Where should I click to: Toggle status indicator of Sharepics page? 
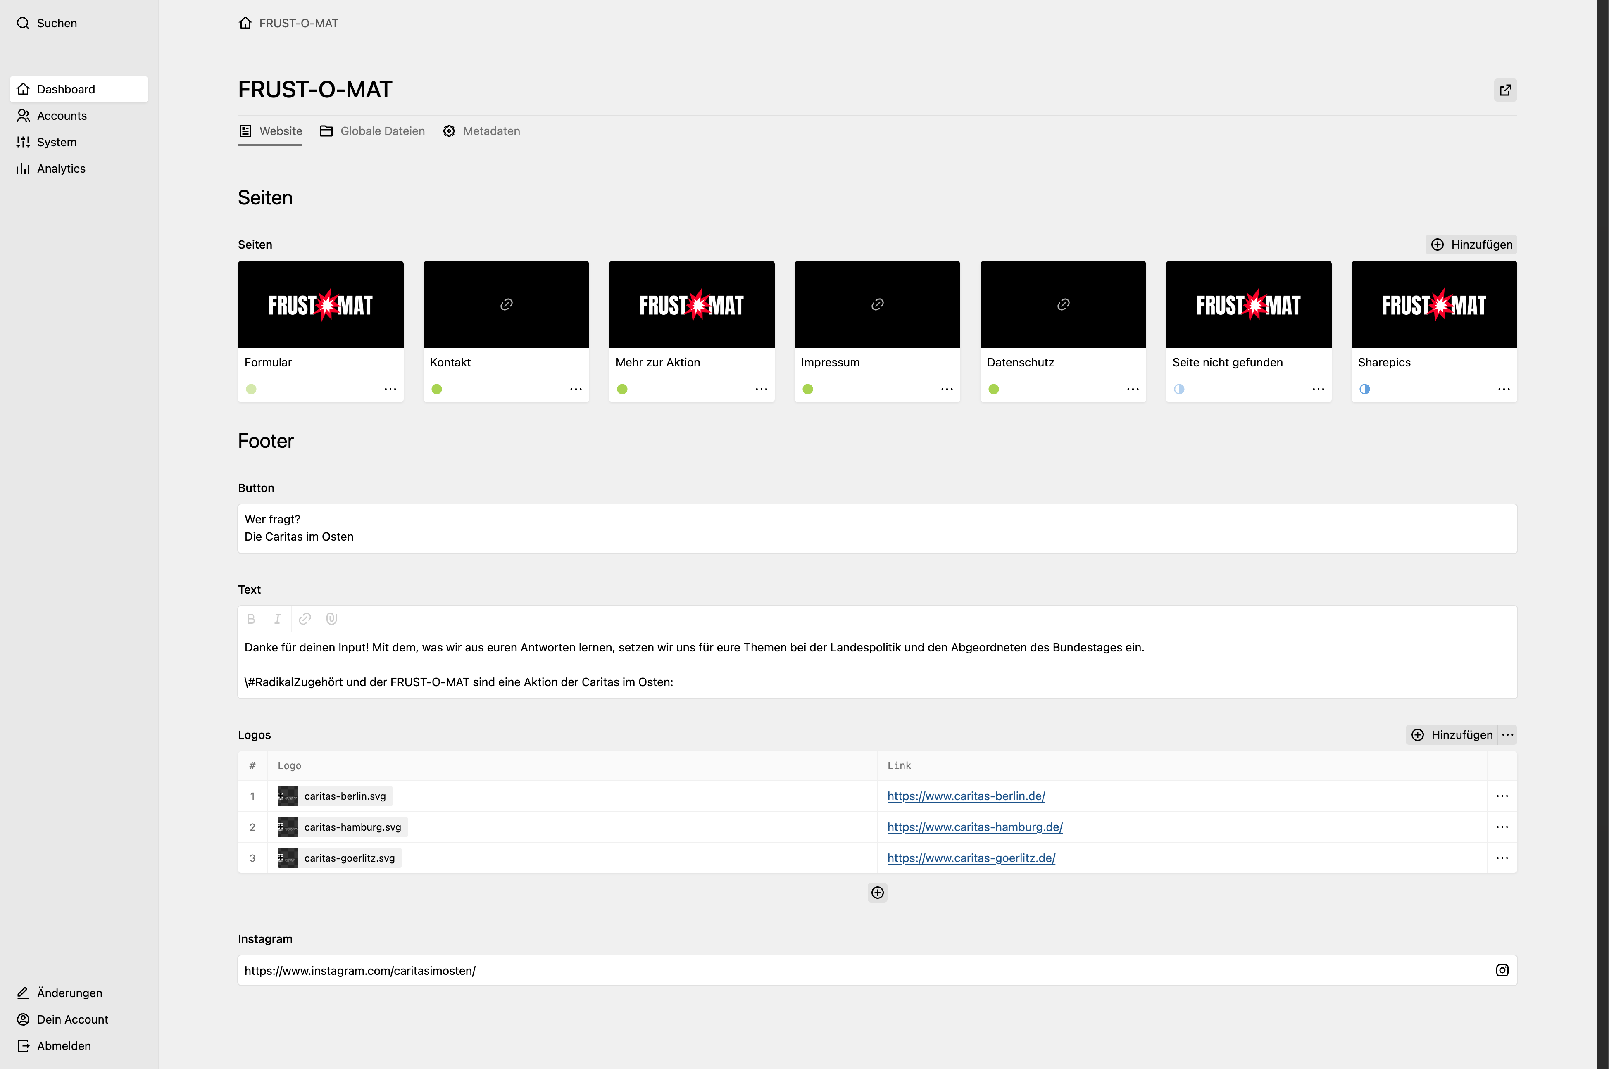click(x=1365, y=389)
